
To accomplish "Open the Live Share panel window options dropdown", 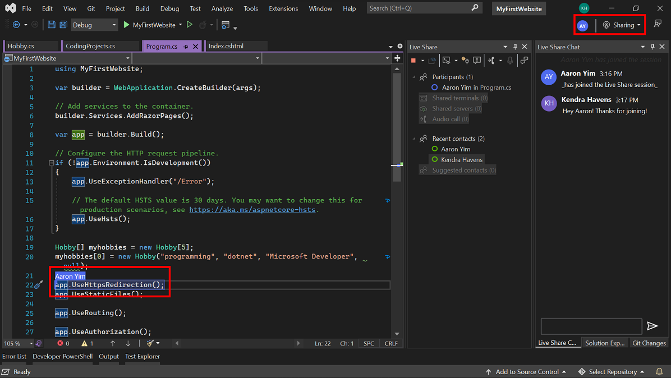I will [x=505, y=47].
